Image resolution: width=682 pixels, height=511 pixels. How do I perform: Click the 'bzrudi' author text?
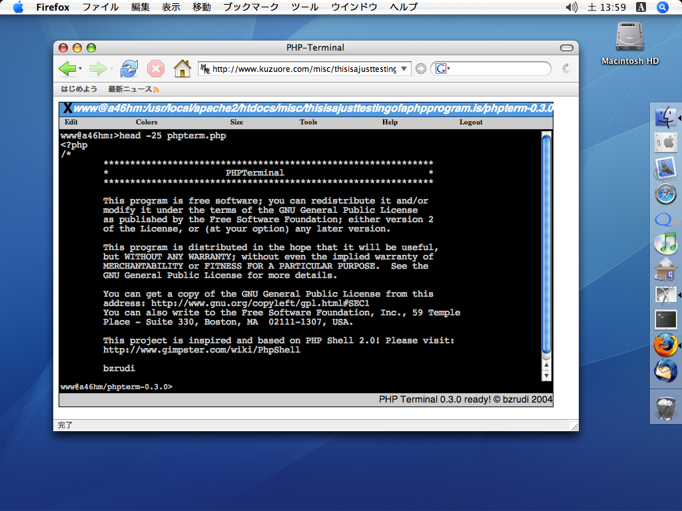(119, 369)
